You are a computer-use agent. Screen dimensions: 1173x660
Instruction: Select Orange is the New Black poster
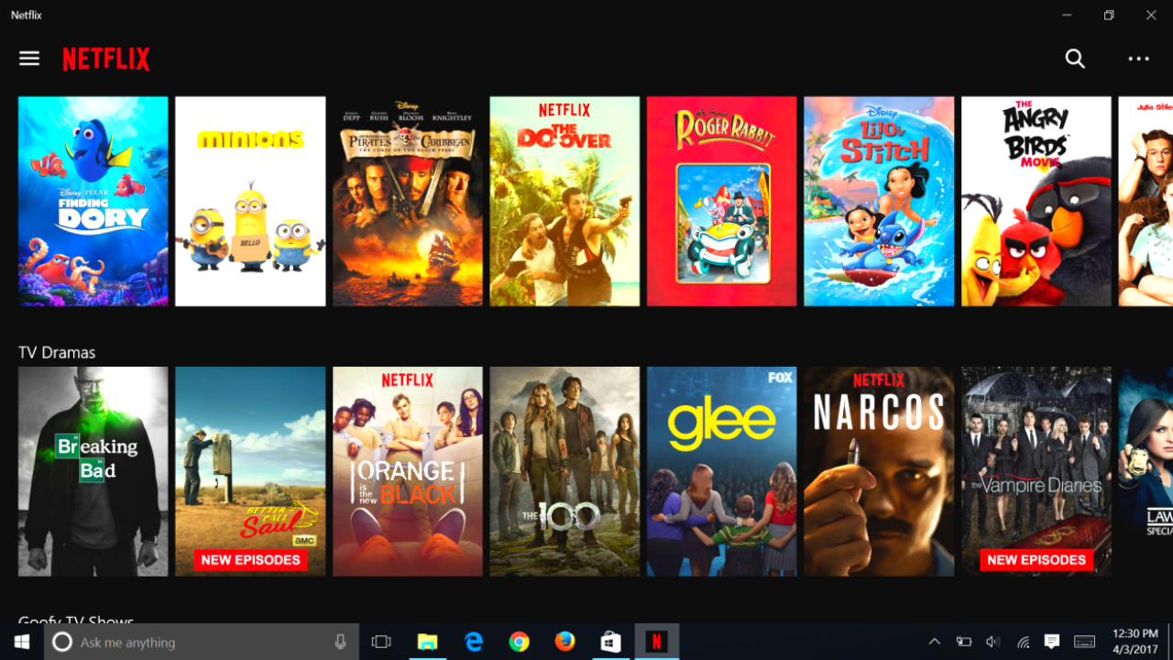tap(408, 471)
